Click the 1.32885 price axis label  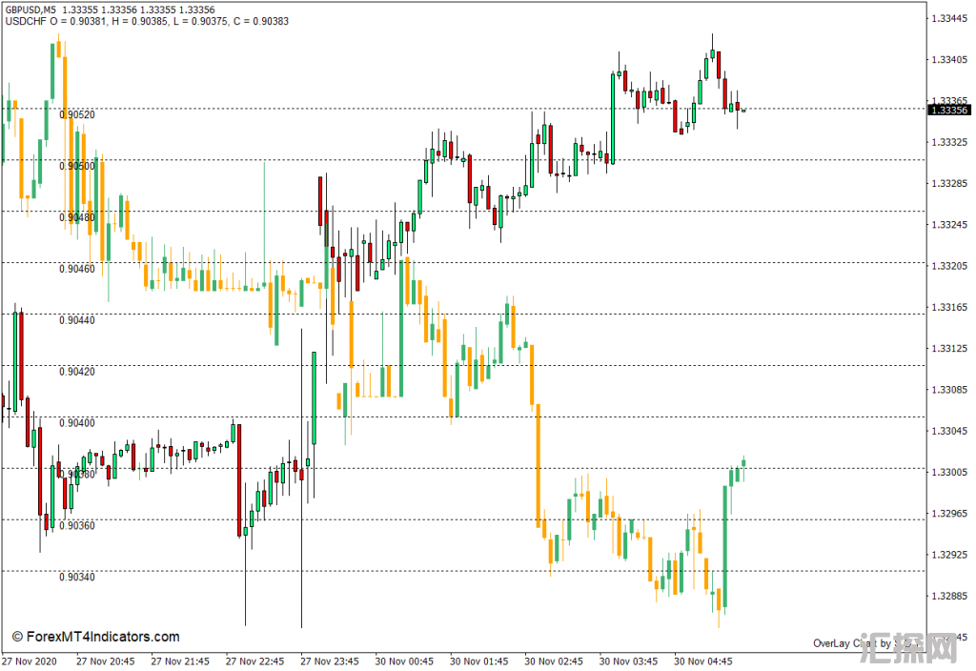point(948,597)
